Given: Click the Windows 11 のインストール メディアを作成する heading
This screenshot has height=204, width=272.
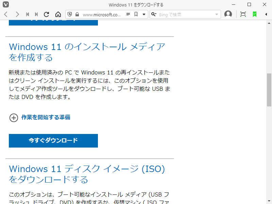Looking at the screenshot, I should (x=87, y=52).
